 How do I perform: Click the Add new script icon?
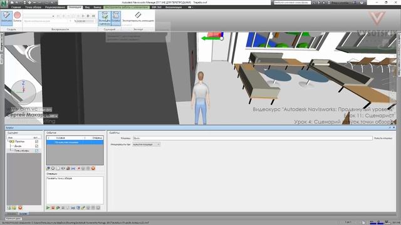click(9, 207)
